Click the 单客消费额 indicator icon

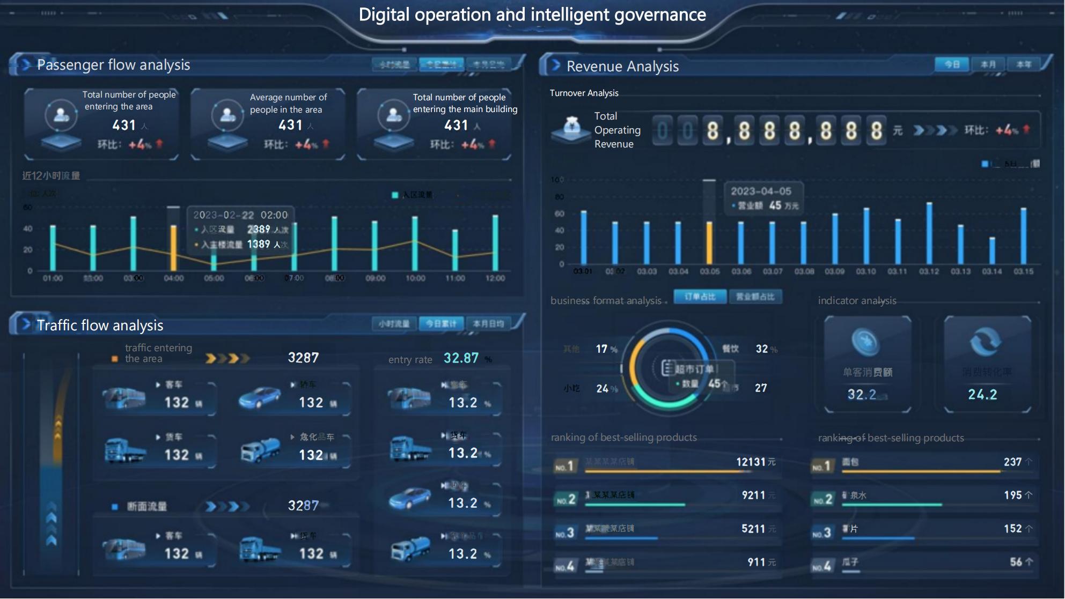pyautogui.click(x=866, y=342)
